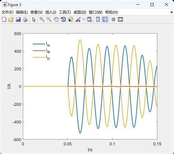This screenshot has height=154, width=174.
Task: Select the Pan hand tool
Action: 56,19
